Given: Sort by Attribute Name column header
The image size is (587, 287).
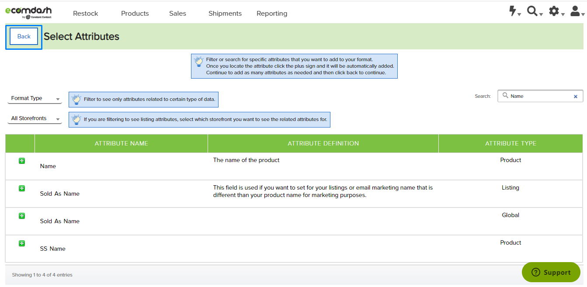Looking at the screenshot, I should click(x=121, y=143).
